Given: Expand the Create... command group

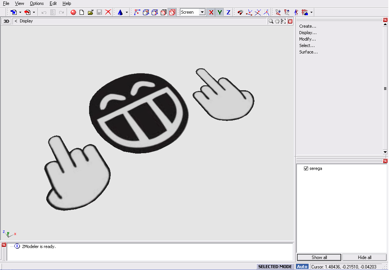Looking at the screenshot, I should click(307, 26).
